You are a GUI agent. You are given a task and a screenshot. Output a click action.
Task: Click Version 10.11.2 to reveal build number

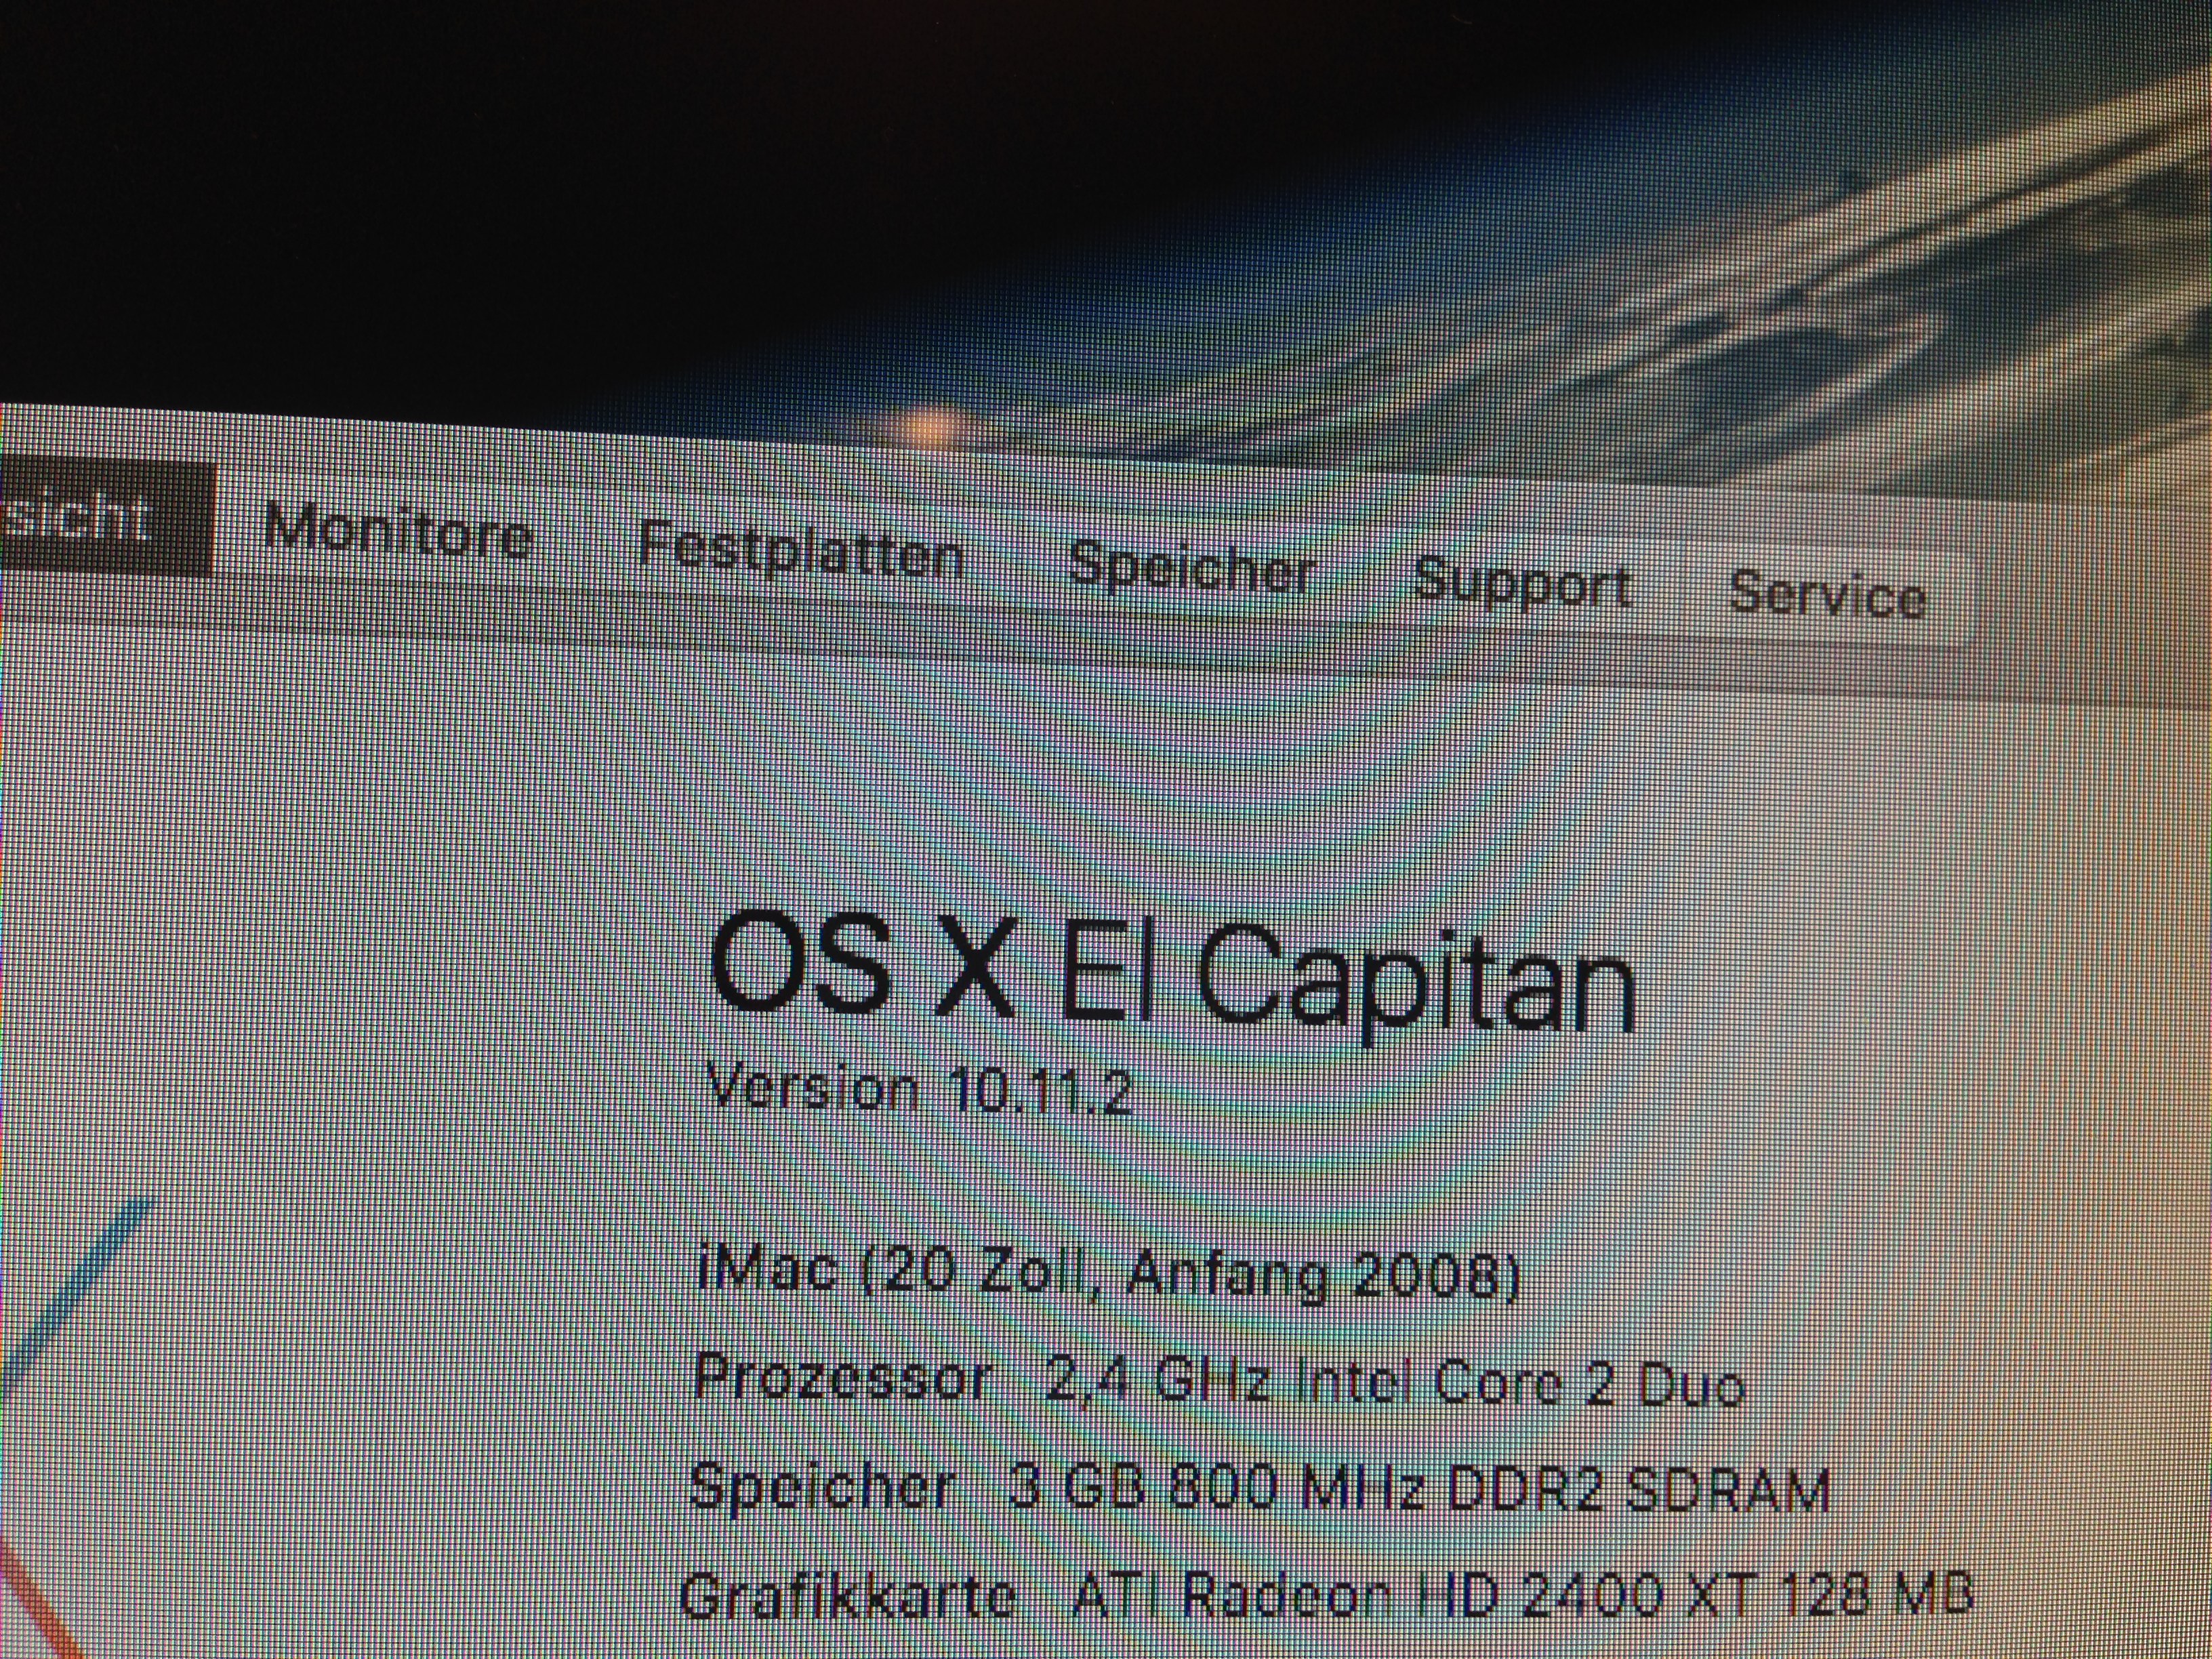(x=919, y=1088)
